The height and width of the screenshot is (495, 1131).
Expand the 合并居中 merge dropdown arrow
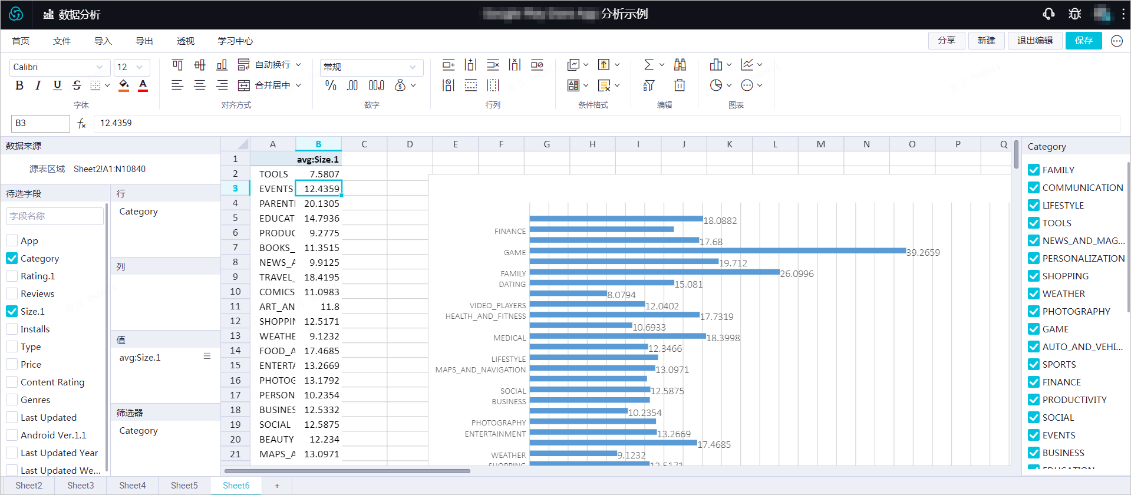298,85
